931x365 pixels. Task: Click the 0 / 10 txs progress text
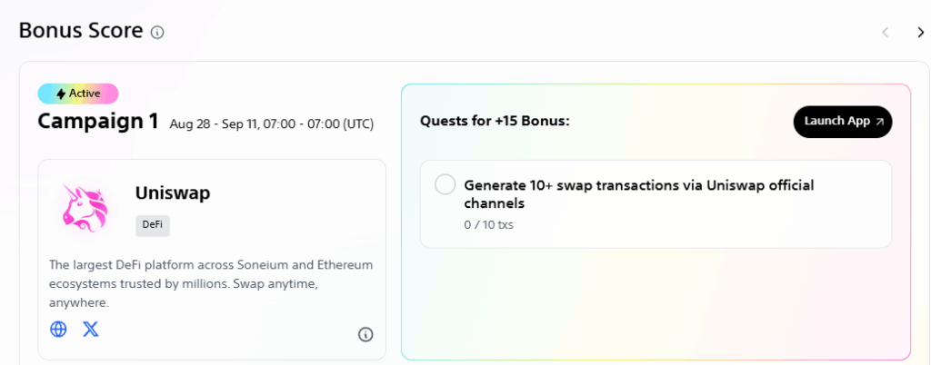pos(488,225)
